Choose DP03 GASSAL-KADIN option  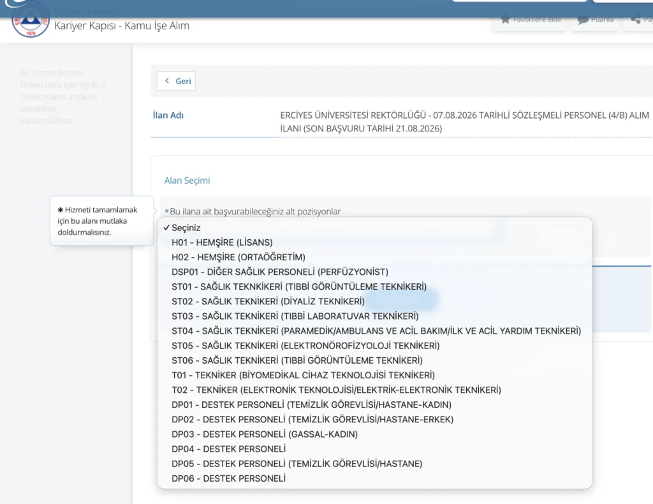point(374,434)
